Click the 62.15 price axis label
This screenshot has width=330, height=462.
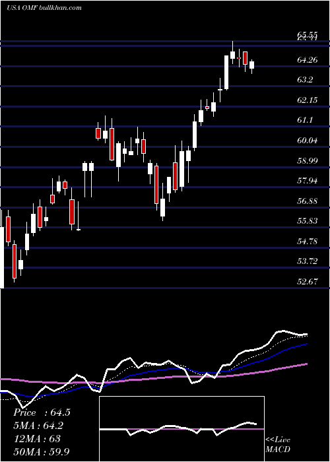point(308,100)
